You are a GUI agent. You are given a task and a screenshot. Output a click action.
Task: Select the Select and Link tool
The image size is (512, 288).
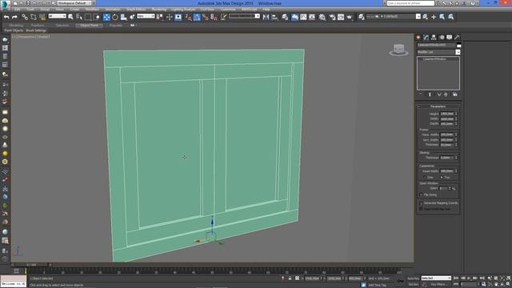(x=25, y=17)
